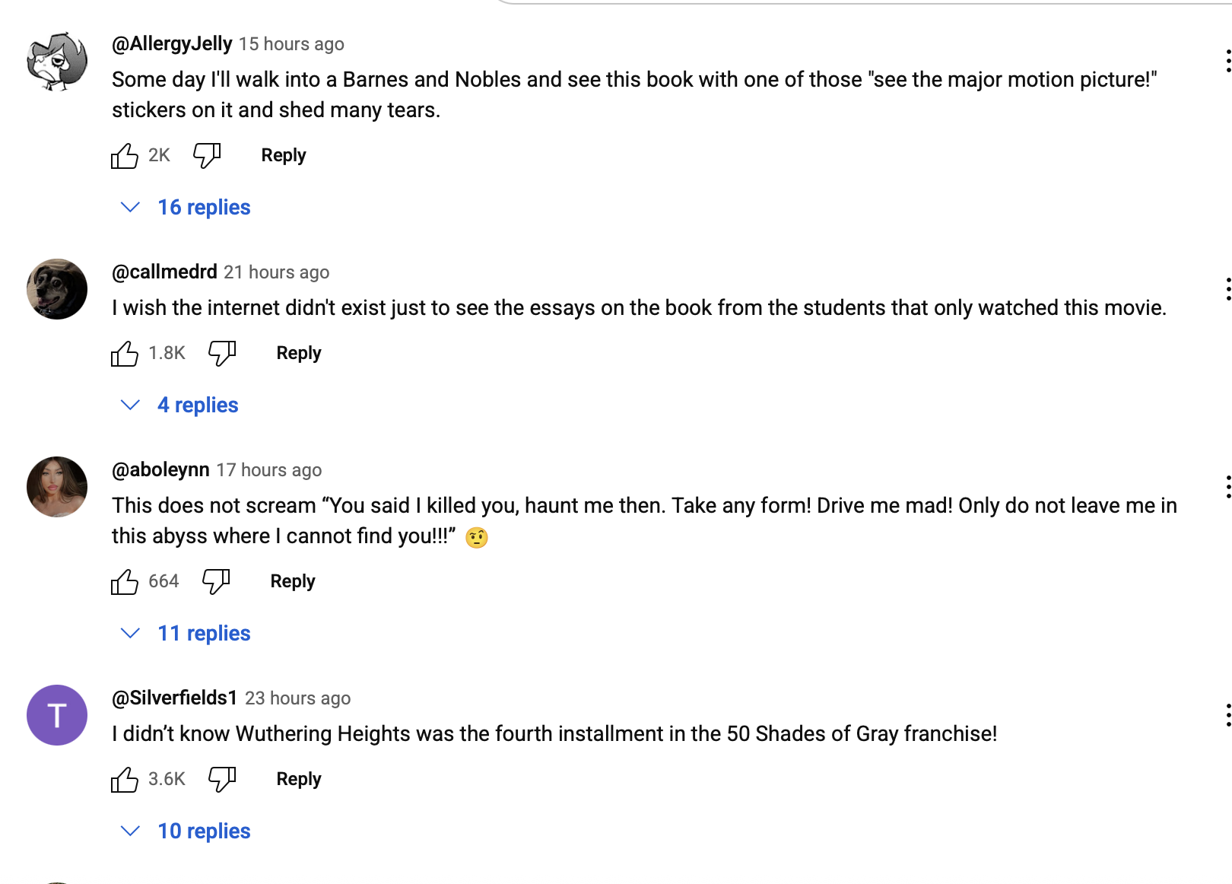This screenshot has height=884, width=1232.
Task: Dislike the callmedrd comment
Action: pyautogui.click(x=221, y=354)
